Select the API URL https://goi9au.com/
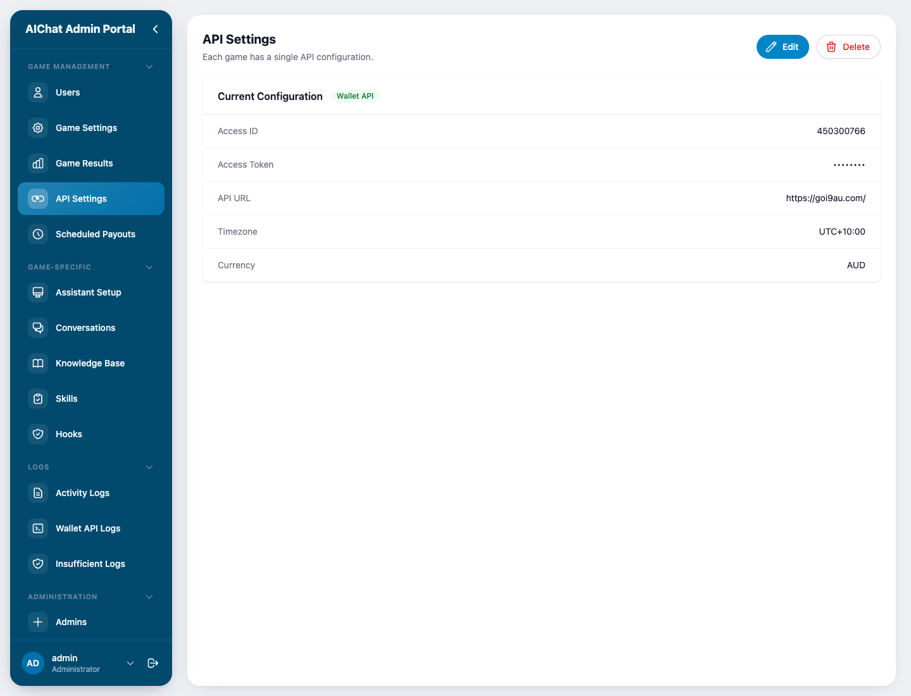Viewport: 911px width, 696px height. (826, 198)
